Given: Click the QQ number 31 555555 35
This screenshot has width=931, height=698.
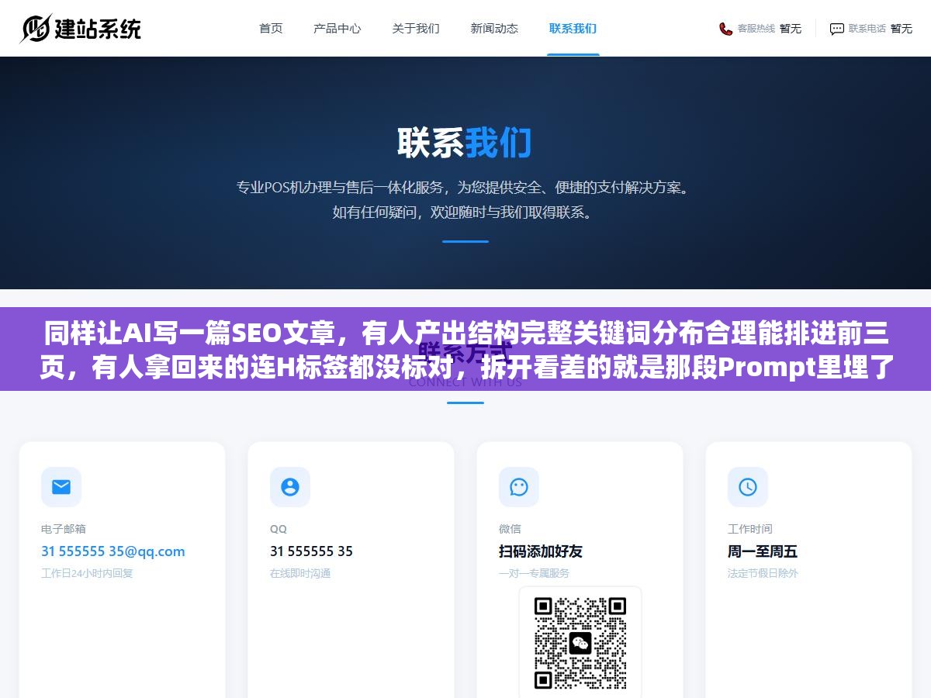Looking at the screenshot, I should [311, 551].
